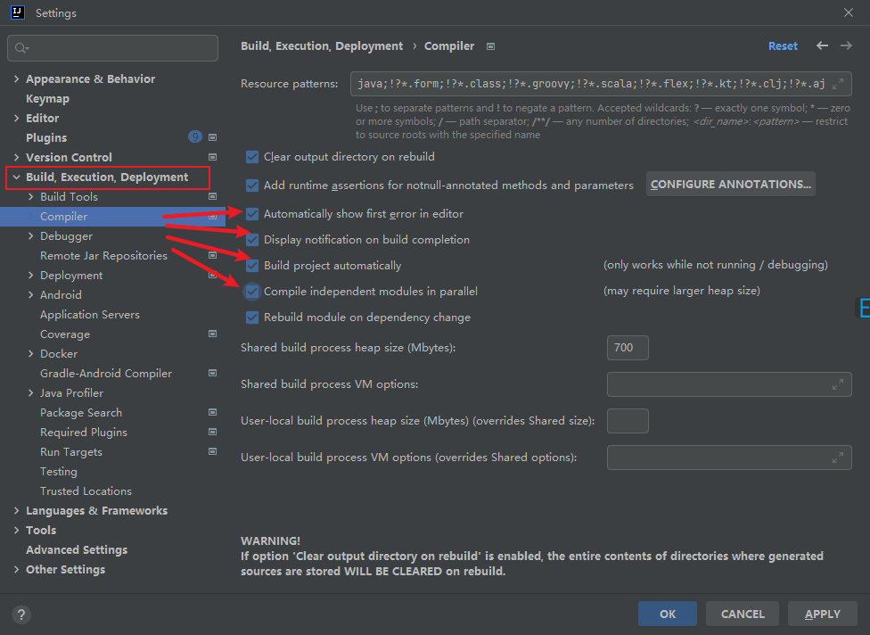Image resolution: width=870 pixels, height=635 pixels.
Task: Click the settings search box
Action: point(112,48)
